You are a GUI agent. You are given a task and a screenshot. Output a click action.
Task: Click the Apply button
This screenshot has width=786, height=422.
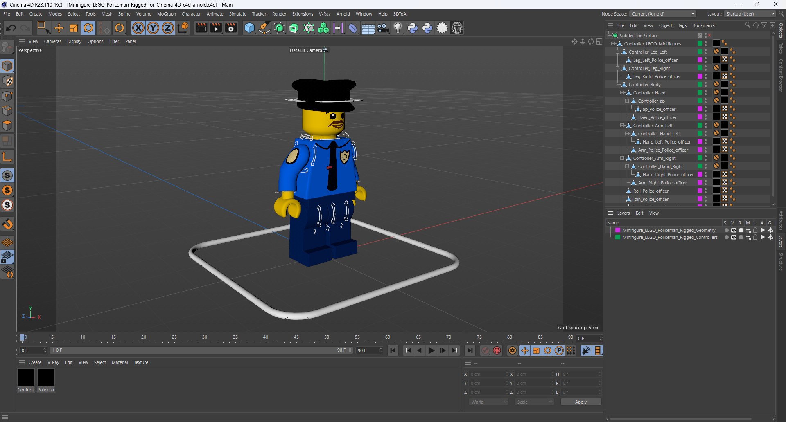click(x=580, y=402)
